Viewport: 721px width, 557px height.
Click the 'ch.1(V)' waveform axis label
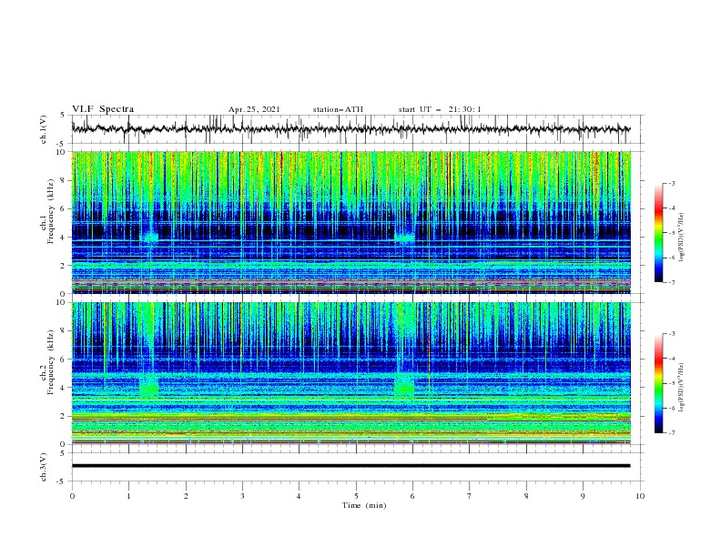point(44,129)
